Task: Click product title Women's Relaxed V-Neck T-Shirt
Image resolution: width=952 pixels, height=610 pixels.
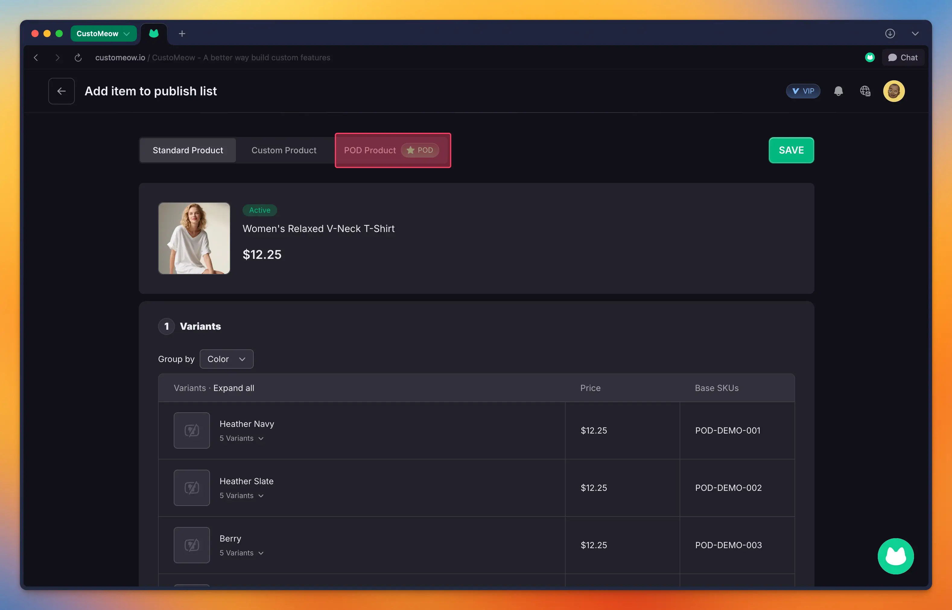Action: 319,229
